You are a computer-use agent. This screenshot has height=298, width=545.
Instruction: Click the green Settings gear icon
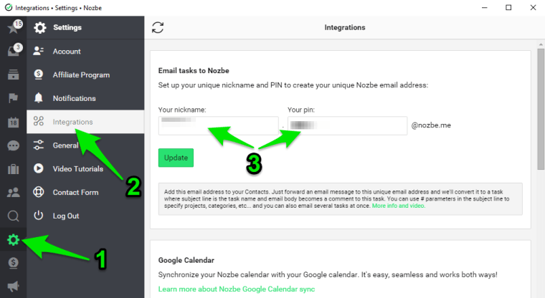click(13, 239)
